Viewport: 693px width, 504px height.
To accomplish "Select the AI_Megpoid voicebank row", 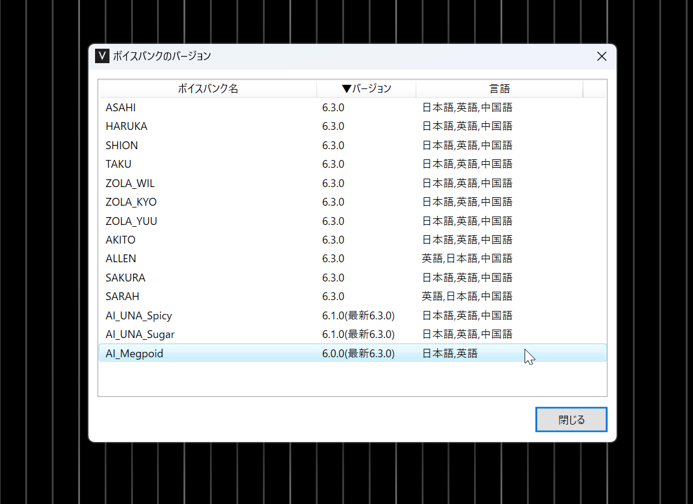I will coord(353,353).
